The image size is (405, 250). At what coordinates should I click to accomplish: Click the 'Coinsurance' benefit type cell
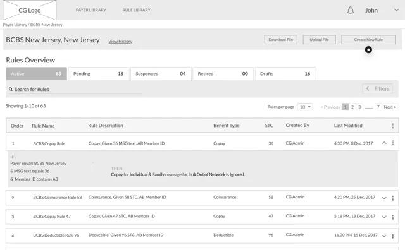[x=225, y=197]
